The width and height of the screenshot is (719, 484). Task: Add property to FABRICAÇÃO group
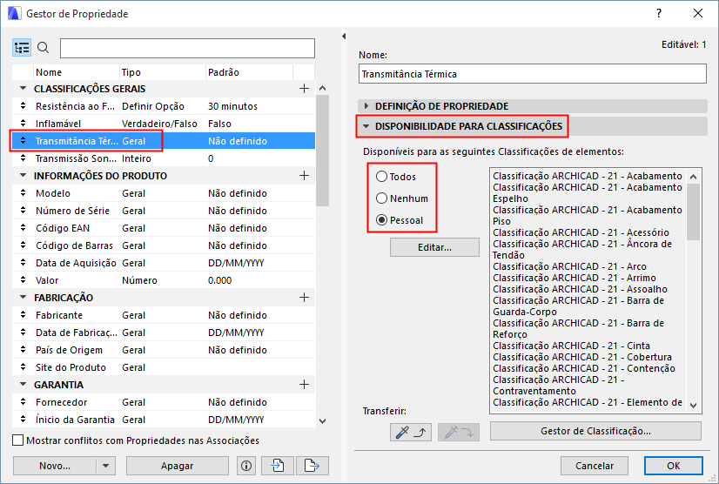tap(304, 298)
